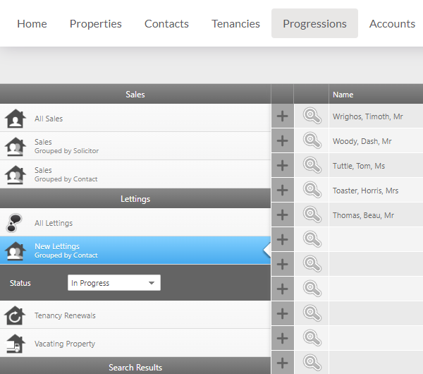Switch to the Properties tab

coord(95,24)
